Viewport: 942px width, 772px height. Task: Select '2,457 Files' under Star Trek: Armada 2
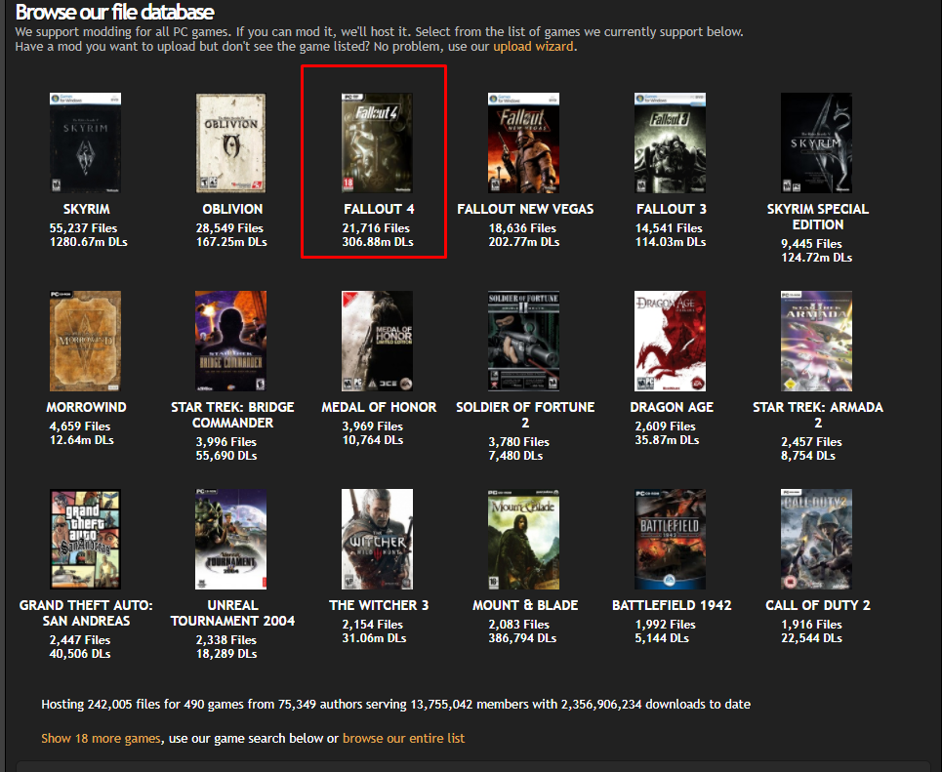tap(811, 442)
